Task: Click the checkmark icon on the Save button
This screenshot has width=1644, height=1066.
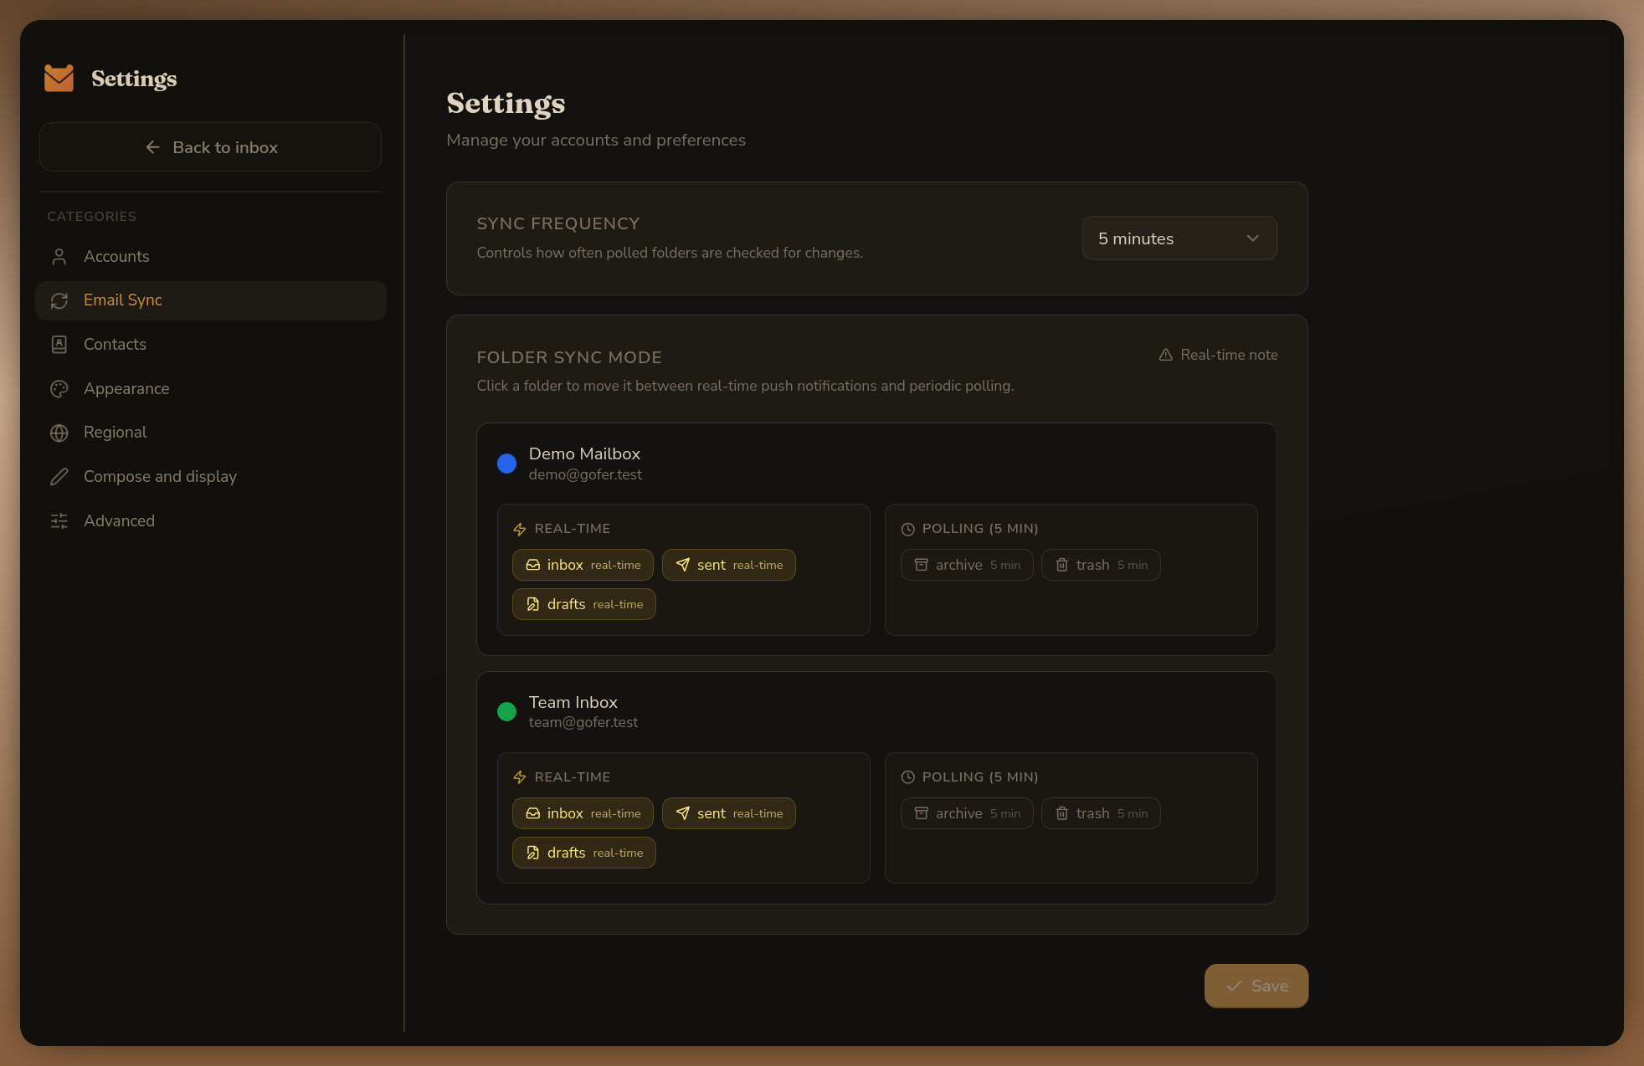Action: (x=1234, y=987)
